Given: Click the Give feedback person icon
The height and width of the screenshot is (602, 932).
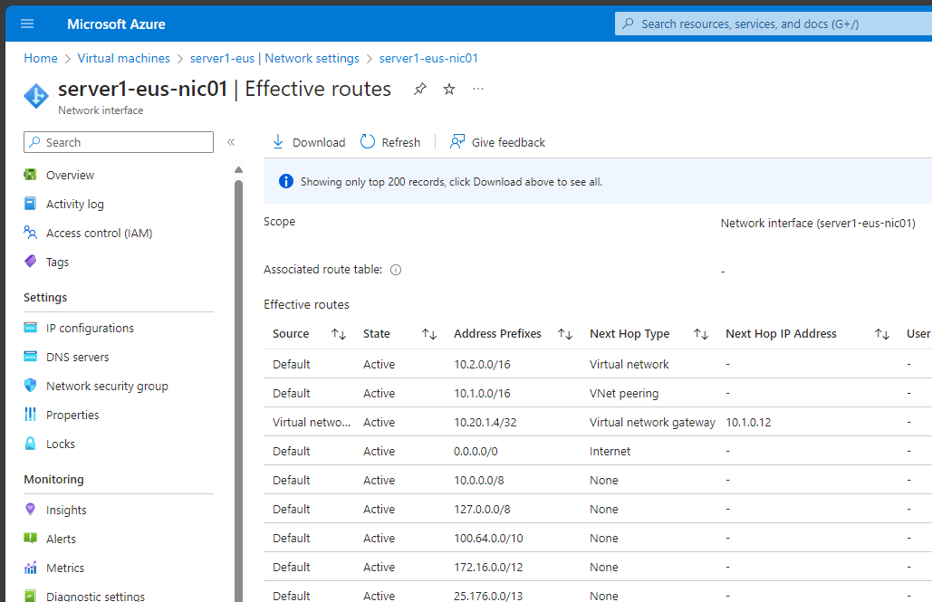Looking at the screenshot, I should coord(457,141).
